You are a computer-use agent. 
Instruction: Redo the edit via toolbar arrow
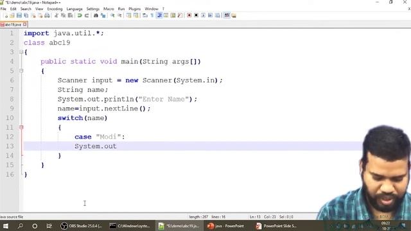(x=87, y=15)
